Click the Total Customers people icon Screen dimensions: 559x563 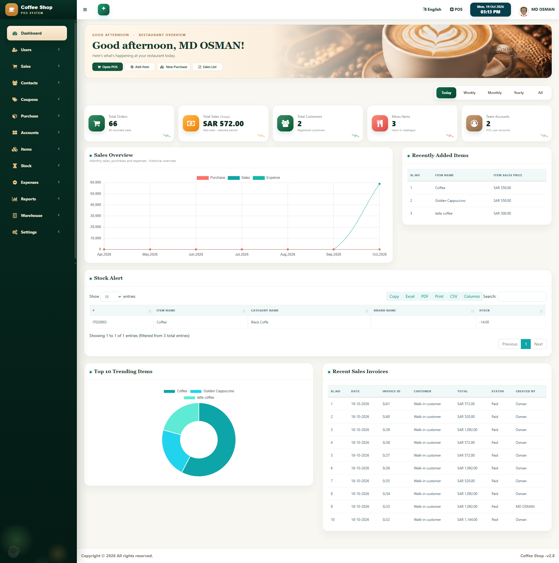point(285,124)
